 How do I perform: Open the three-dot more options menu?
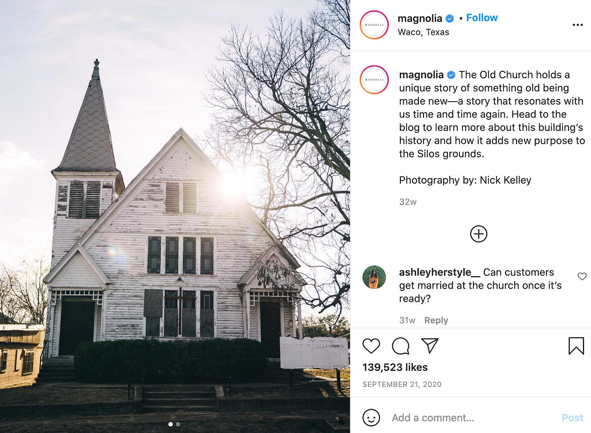pos(578,25)
